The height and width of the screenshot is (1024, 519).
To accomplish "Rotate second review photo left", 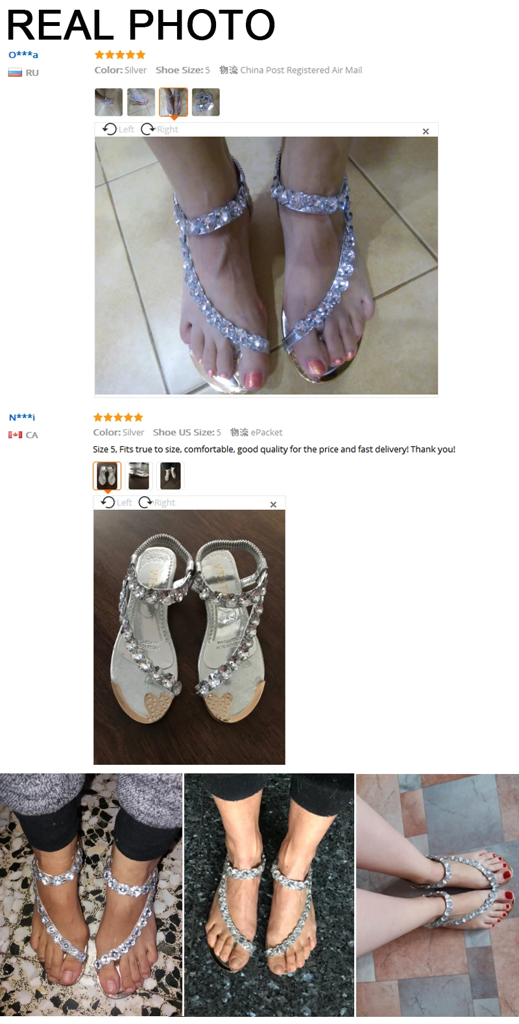I will [x=108, y=502].
